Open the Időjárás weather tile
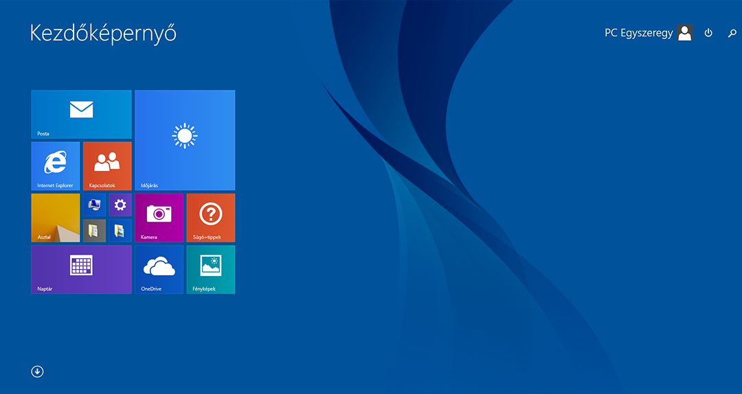 [x=185, y=140]
